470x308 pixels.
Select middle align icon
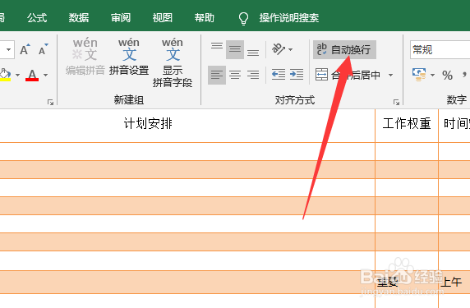pos(235,49)
